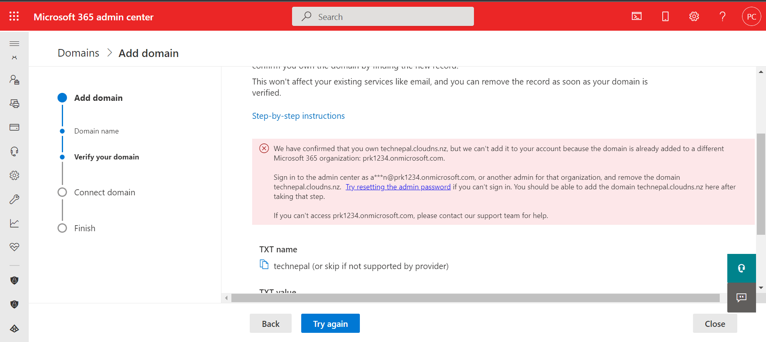Open Billing card icon in sidebar
766x342 pixels.
tap(14, 128)
